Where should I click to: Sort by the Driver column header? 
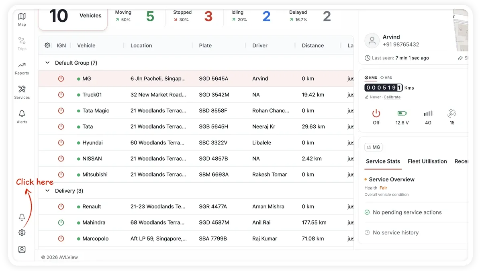(260, 45)
